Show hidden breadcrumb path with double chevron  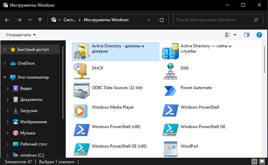(x=59, y=20)
